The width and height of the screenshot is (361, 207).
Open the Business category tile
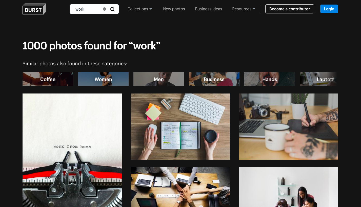[214, 79]
